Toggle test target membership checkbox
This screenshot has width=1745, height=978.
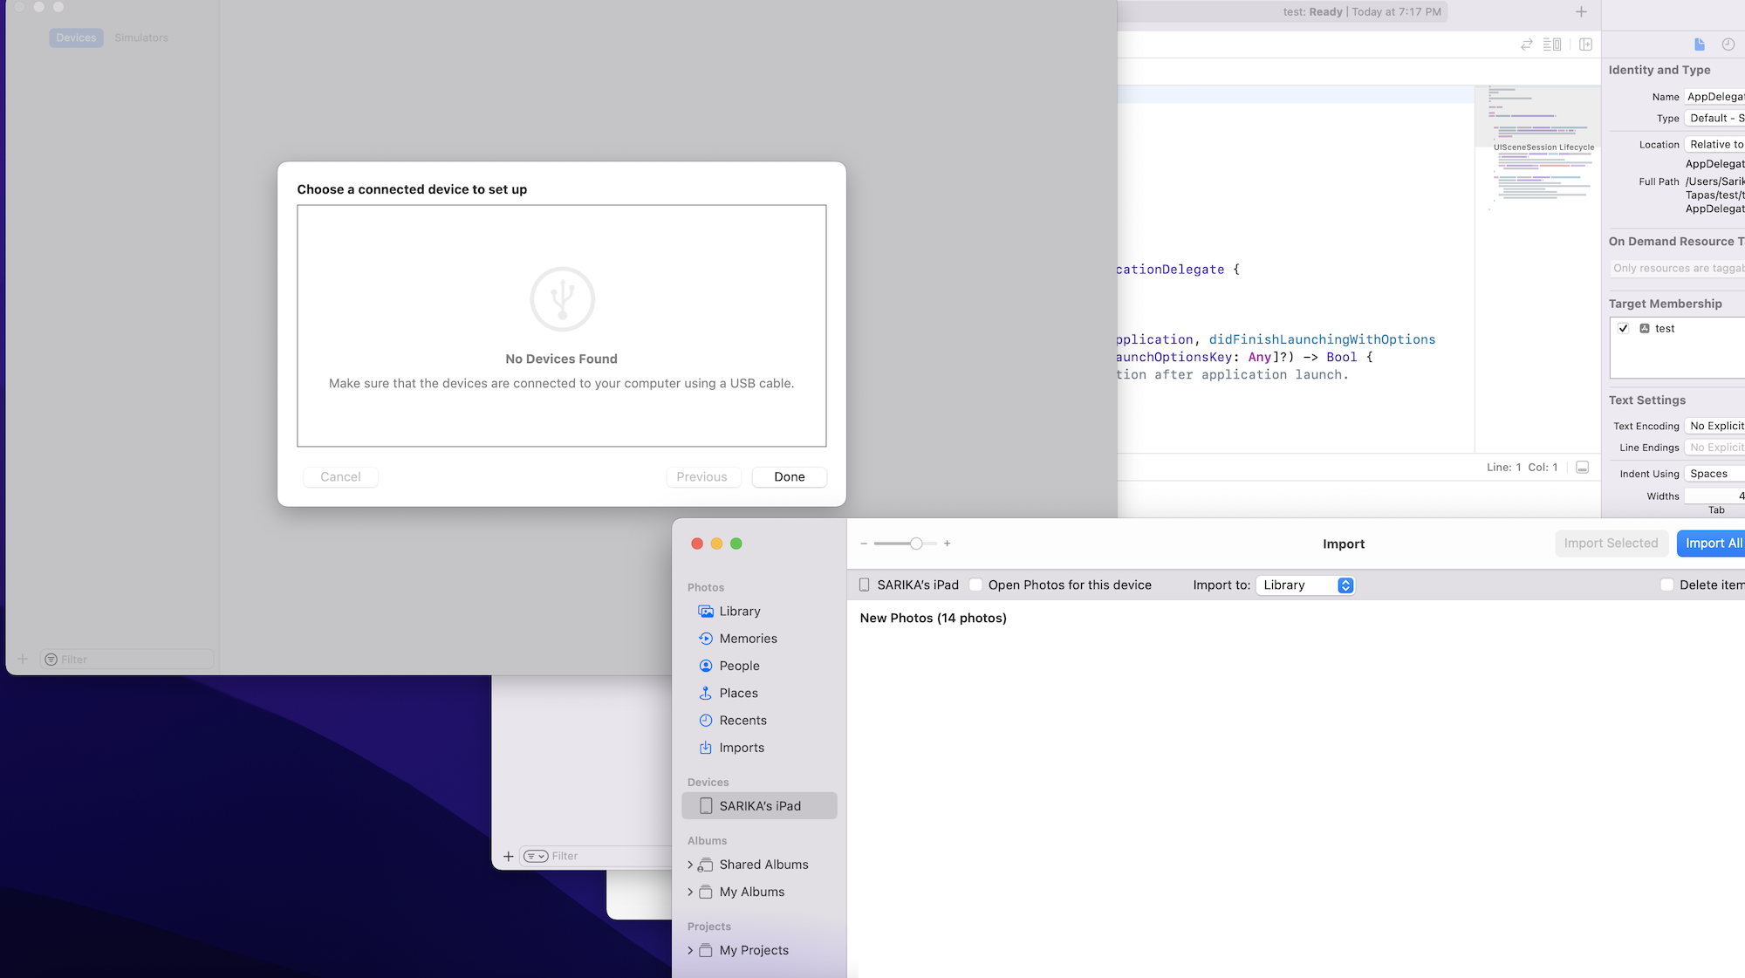1623,329
